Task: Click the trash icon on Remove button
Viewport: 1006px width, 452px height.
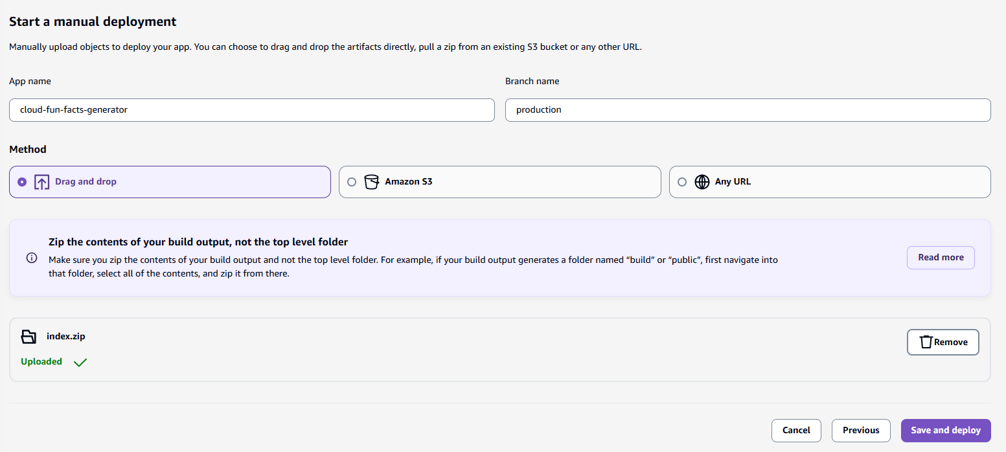Action: [x=926, y=342]
